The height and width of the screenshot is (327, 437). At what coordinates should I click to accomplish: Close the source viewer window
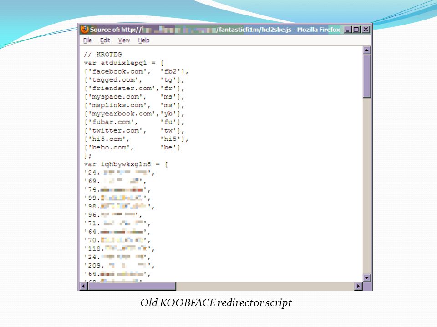(366, 30)
